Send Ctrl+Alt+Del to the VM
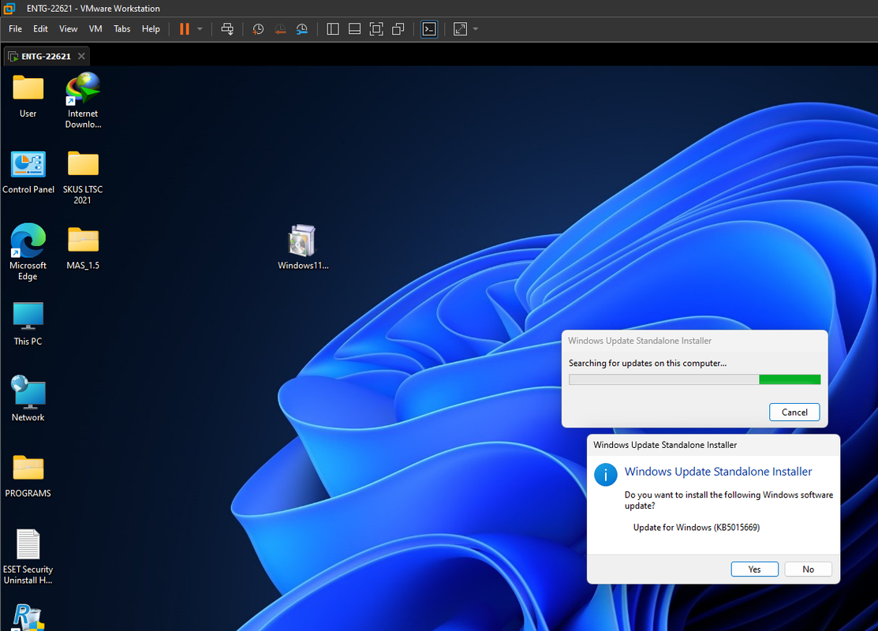 point(227,29)
